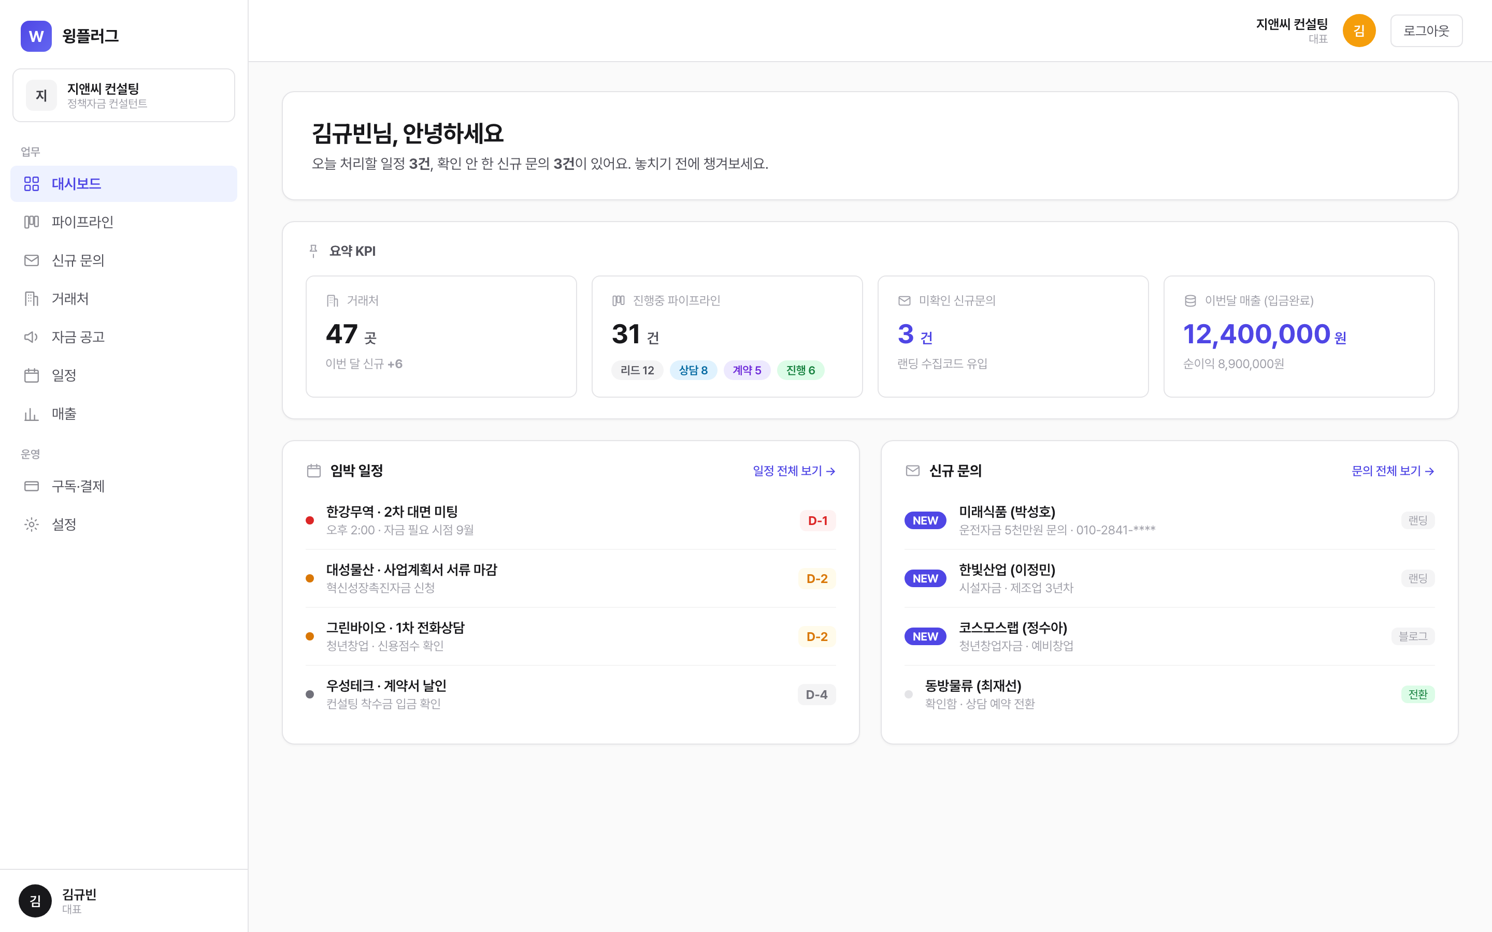Select the 지앤씨 컨설팅 workspace card

(x=124, y=96)
